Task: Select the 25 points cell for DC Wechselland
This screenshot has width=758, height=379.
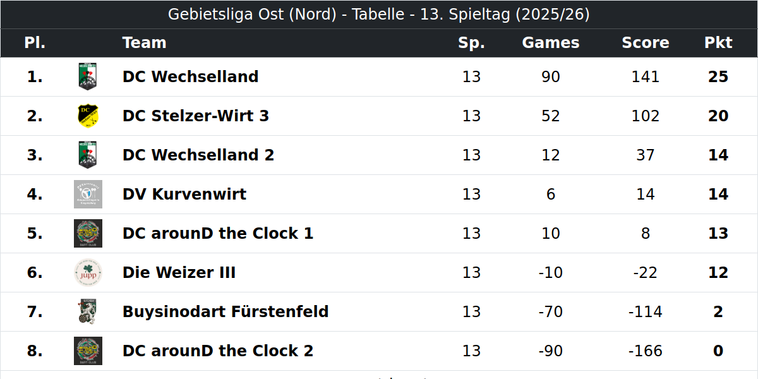Action: click(x=718, y=76)
